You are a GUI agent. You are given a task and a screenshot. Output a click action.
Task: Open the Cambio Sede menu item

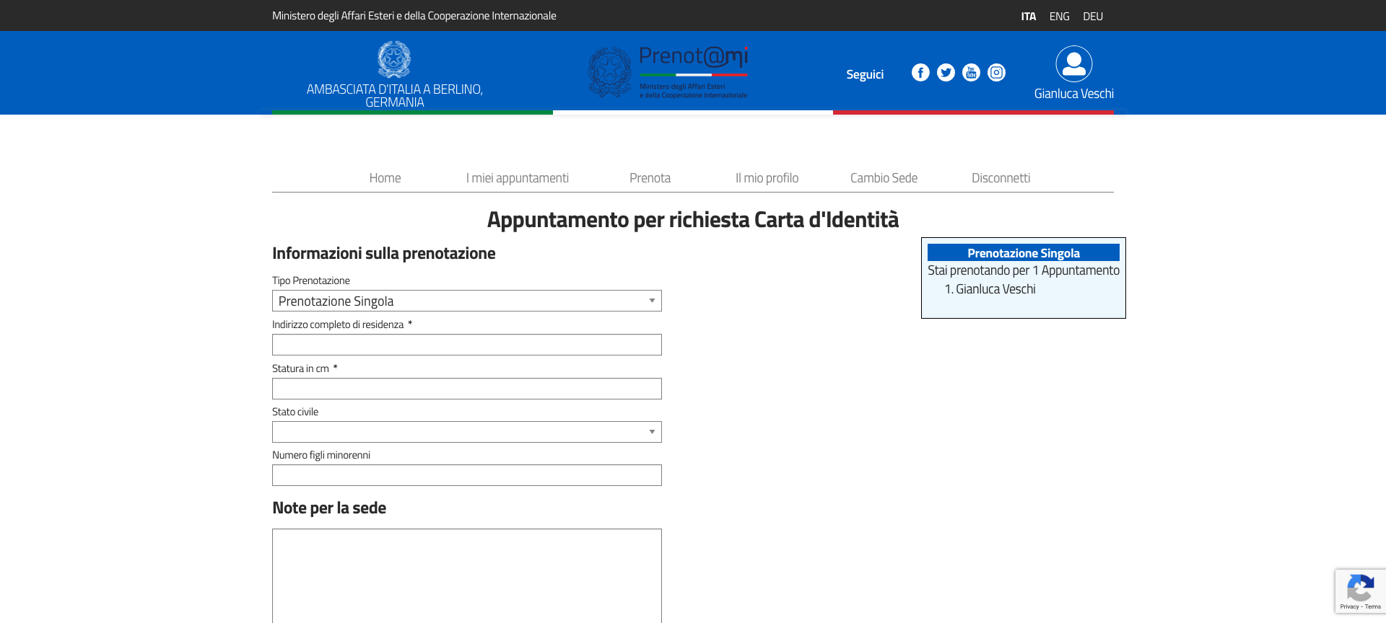point(884,177)
